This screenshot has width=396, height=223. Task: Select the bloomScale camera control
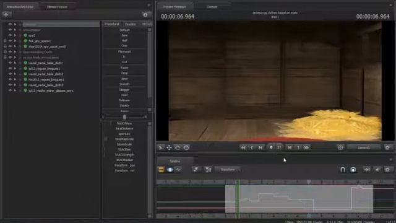click(x=124, y=144)
